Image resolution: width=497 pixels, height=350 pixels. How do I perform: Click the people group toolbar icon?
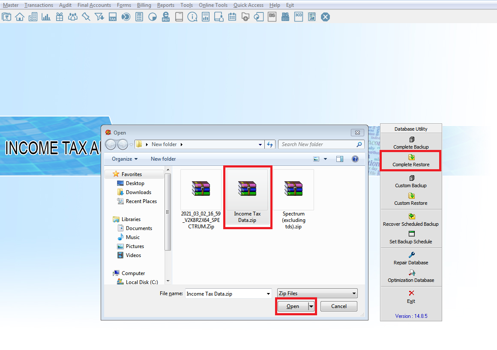click(x=73, y=17)
